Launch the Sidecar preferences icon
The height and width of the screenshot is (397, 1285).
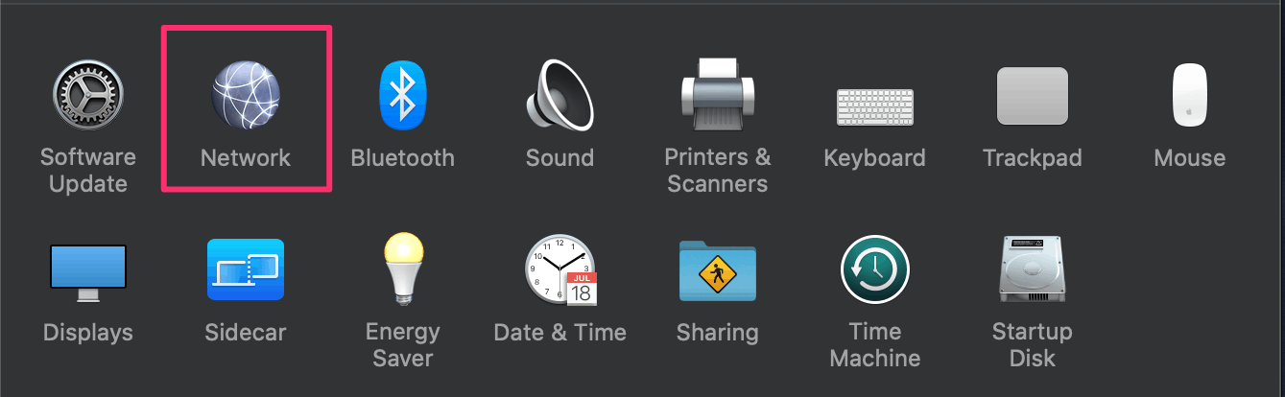[x=246, y=269]
